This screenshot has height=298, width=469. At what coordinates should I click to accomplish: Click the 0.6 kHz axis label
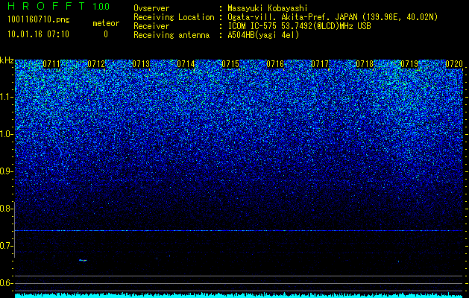(x=7, y=283)
